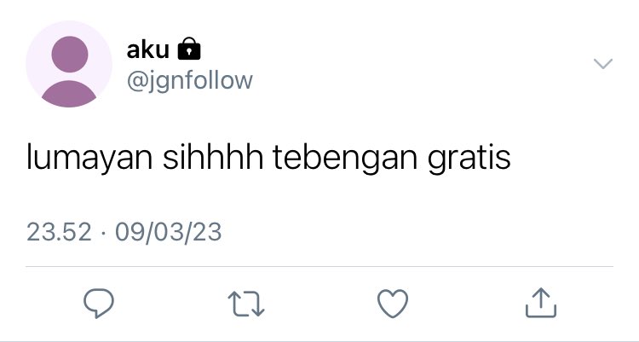
Task: Retweet using the two-arrows icon
Action: 246,304
